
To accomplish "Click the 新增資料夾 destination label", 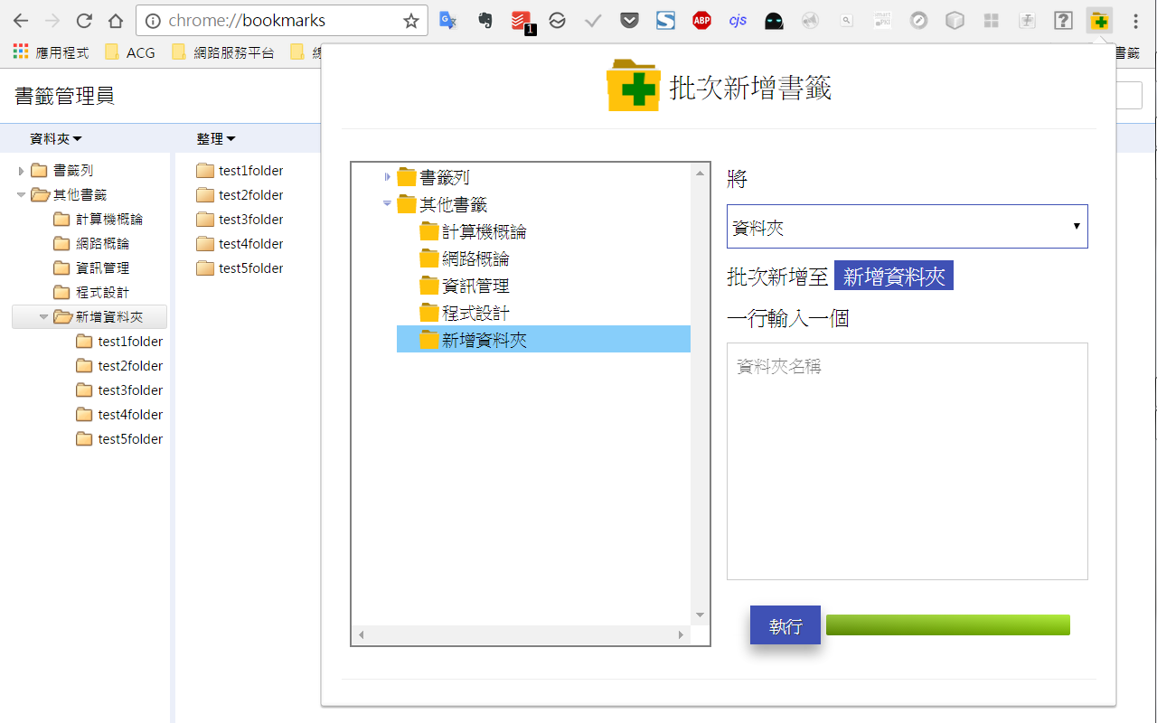I will coord(894,276).
